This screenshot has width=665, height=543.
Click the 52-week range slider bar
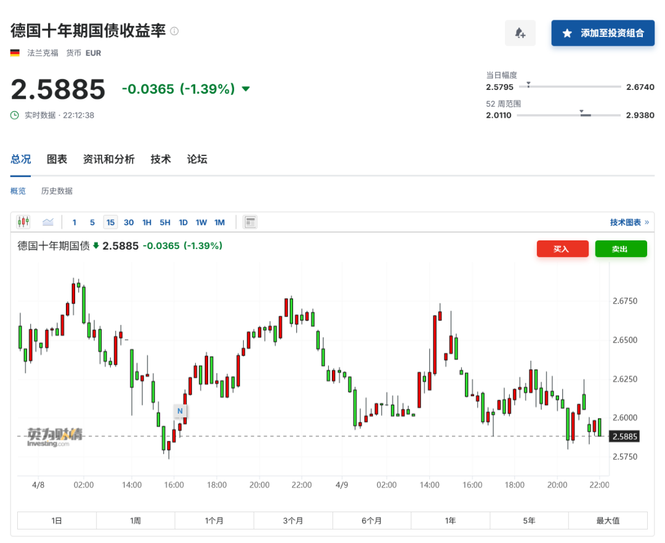(568, 115)
